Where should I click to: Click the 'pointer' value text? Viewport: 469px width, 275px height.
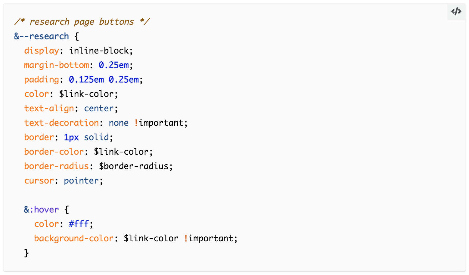81,181
